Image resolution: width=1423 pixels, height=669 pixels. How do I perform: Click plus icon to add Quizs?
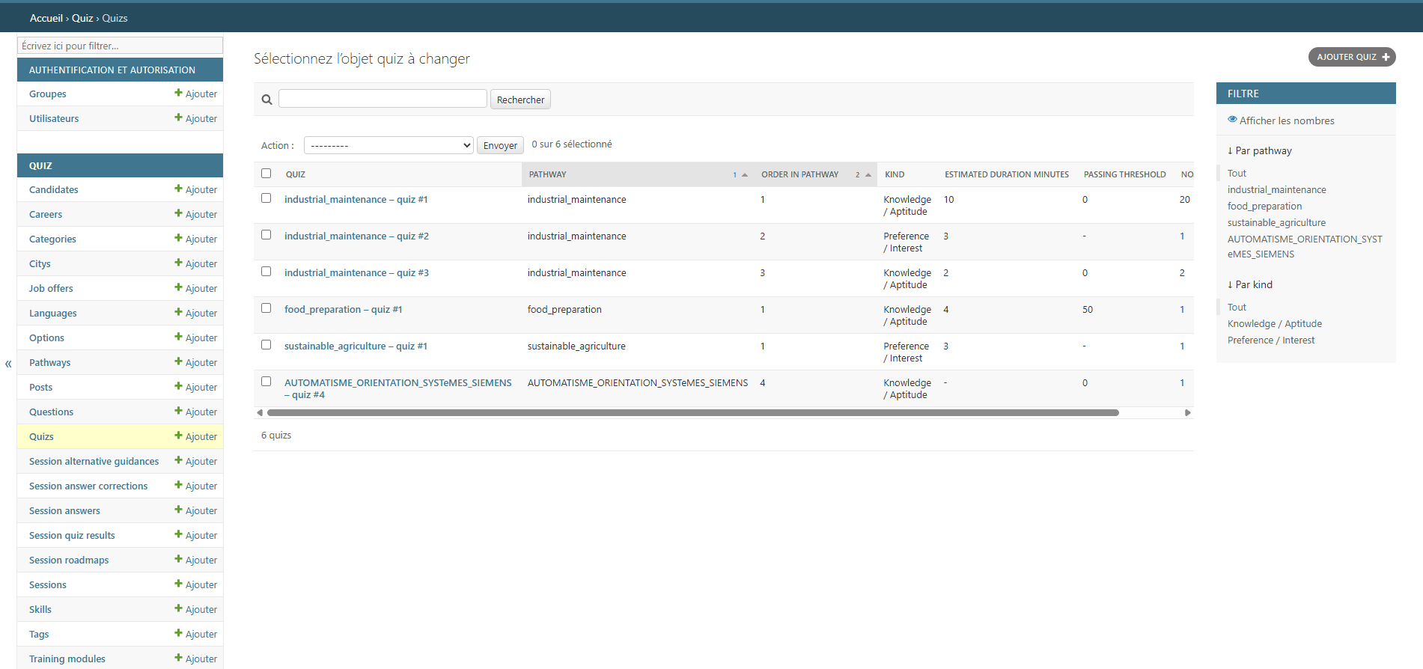178,436
